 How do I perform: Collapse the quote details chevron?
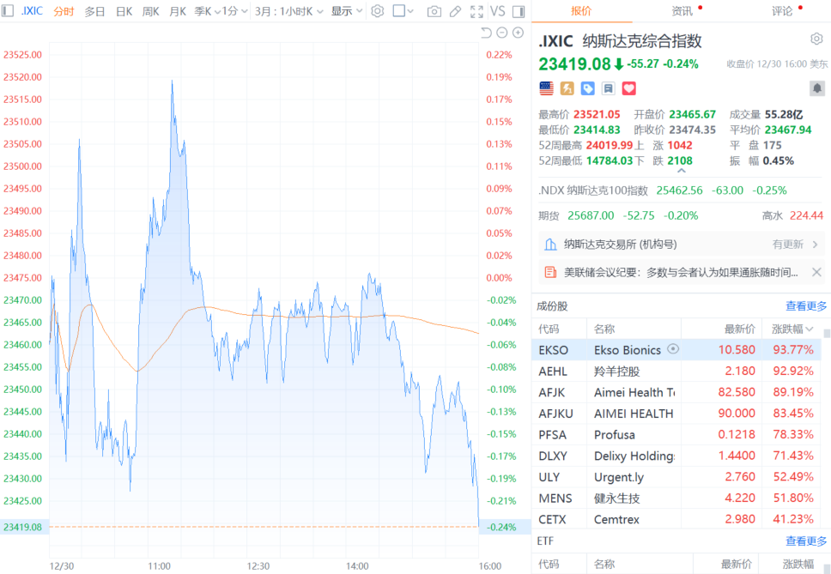pos(682,172)
